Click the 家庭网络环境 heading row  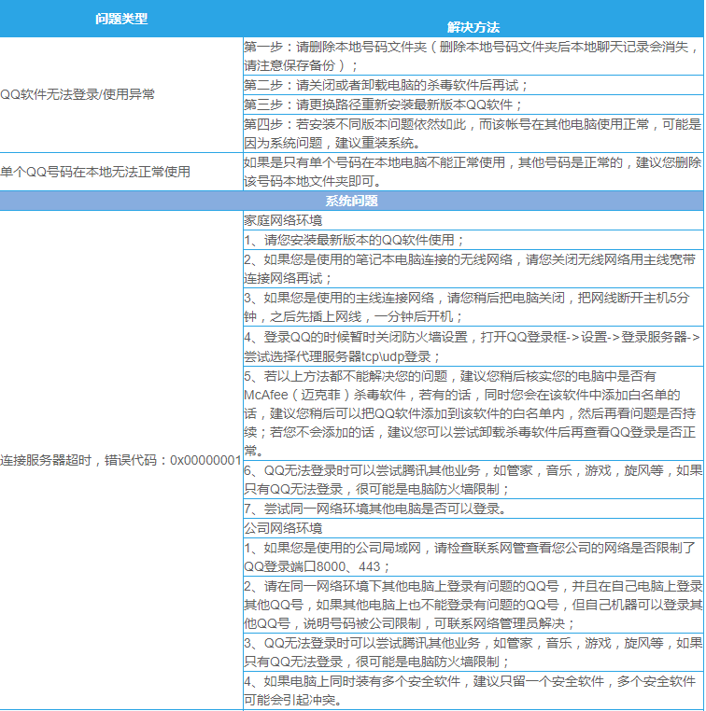coord(473,220)
